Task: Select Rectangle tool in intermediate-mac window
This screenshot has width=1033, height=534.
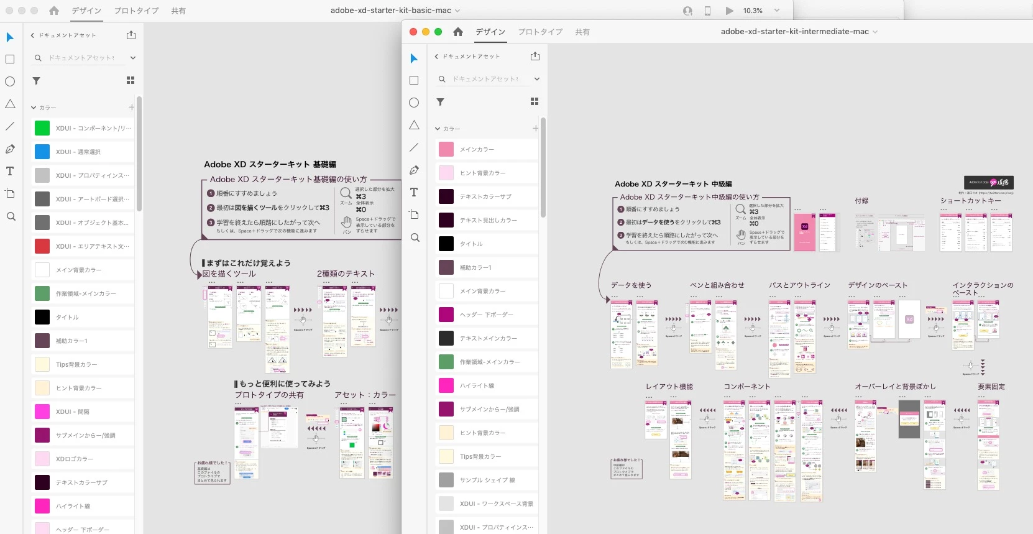Action: pos(414,80)
